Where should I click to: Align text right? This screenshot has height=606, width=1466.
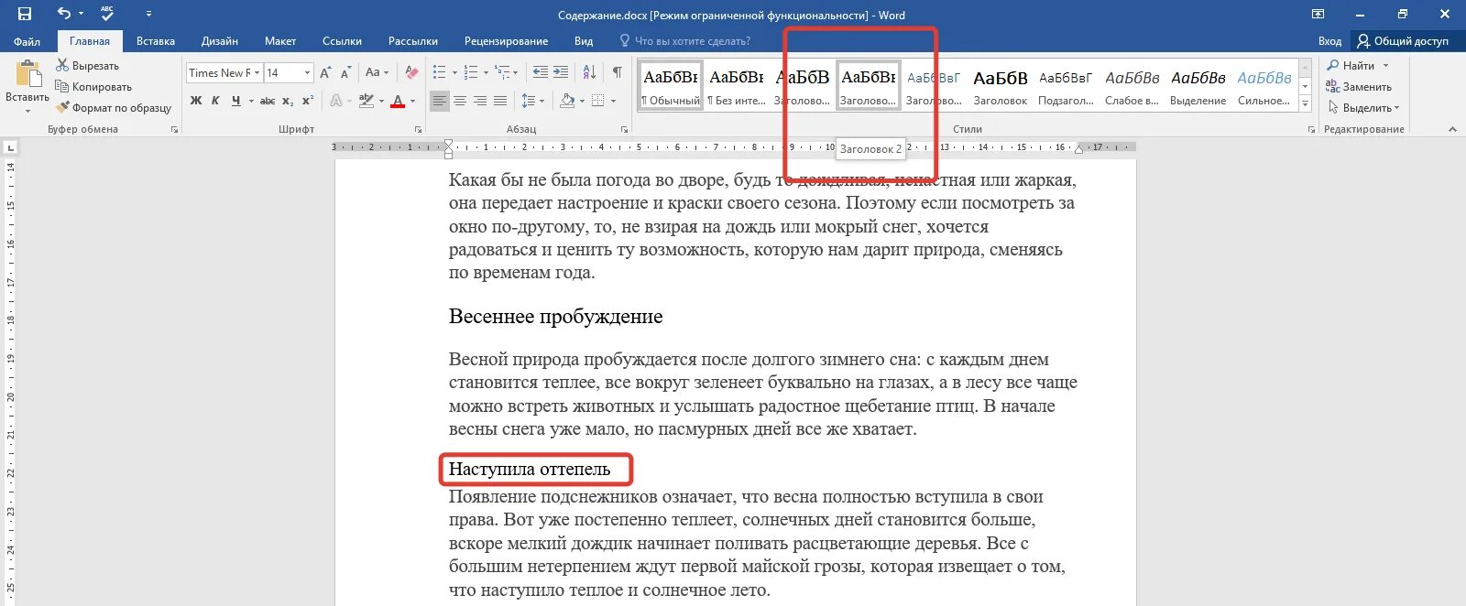click(480, 101)
